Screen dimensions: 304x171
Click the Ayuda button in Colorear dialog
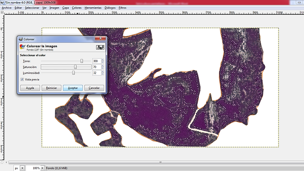click(x=30, y=88)
